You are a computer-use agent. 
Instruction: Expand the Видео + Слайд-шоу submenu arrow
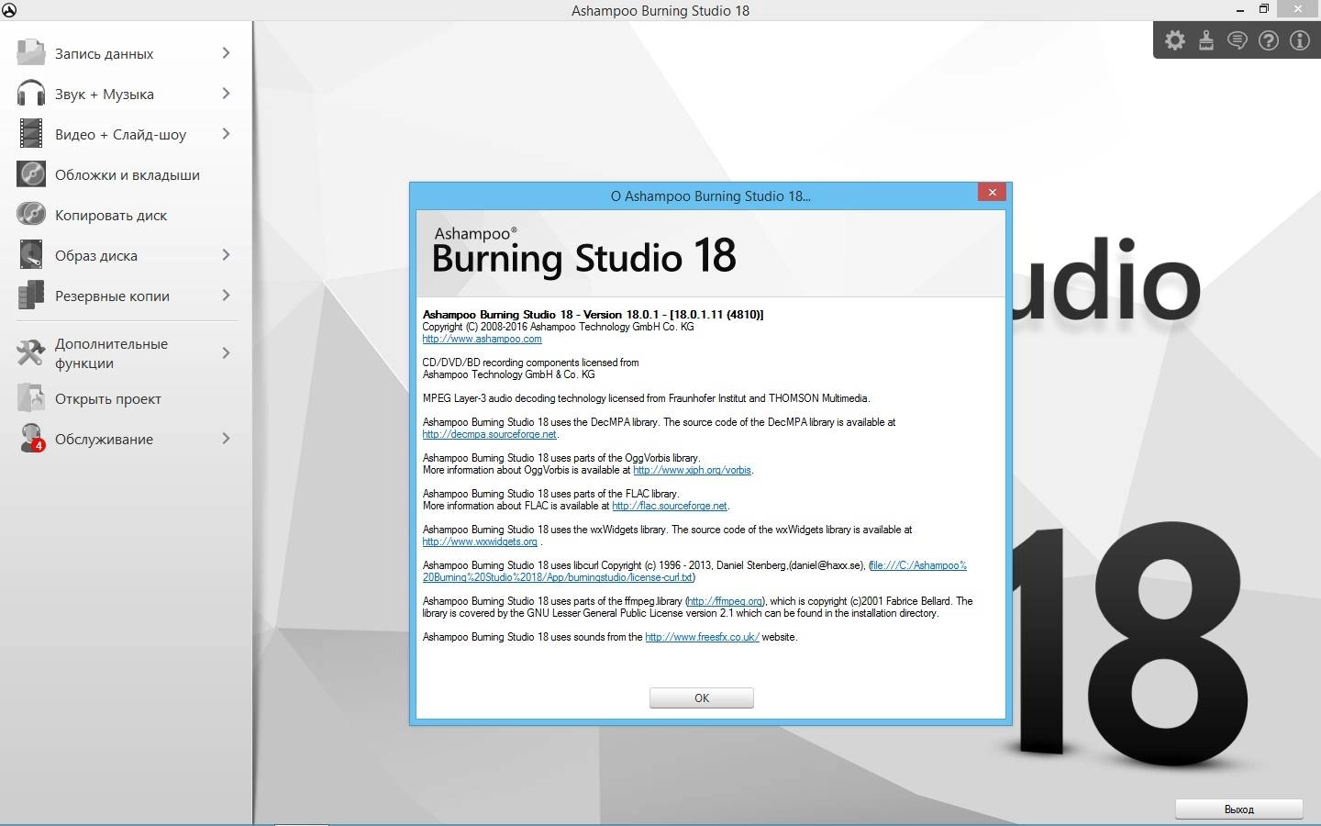pyautogui.click(x=226, y=133)
